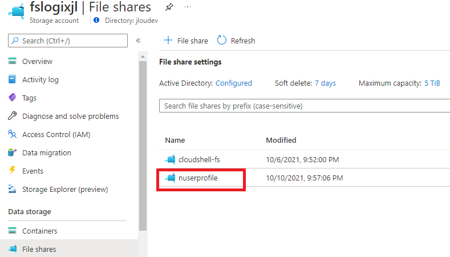Click the Activity log icon
The height and width of the screenshot is (257, 450).
13,79
